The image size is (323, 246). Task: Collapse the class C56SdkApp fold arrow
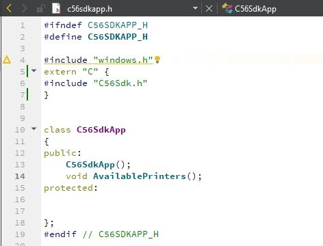click(x=34, y=128)
